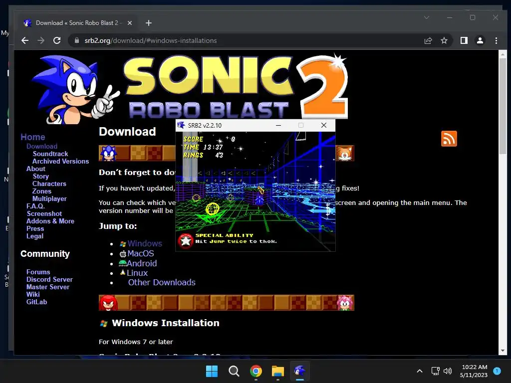Viewport: 511px width, 383px height.
Task: Bookmark this page with the star icon
Action: (x=444, y=40)
